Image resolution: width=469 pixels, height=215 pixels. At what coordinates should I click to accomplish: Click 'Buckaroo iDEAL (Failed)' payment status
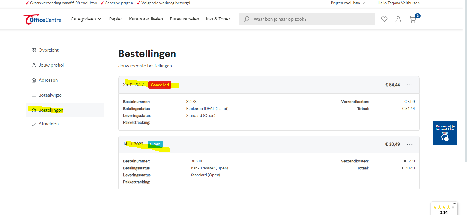tap(207, 109)
